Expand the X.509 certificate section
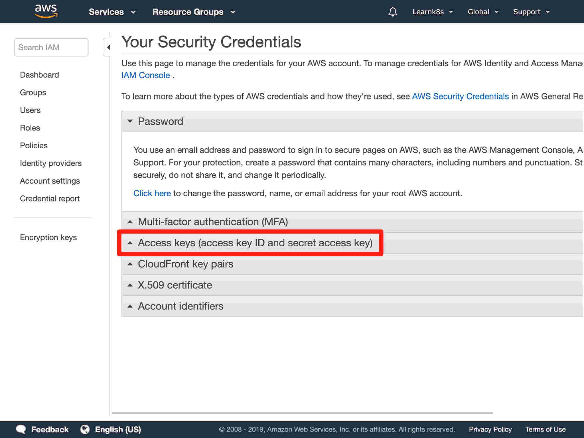This screenshot has width=584, height=438. click(x=352, y=285)
